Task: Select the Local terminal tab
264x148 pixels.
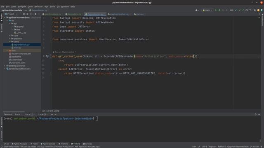Action: [x=18, y=114]
